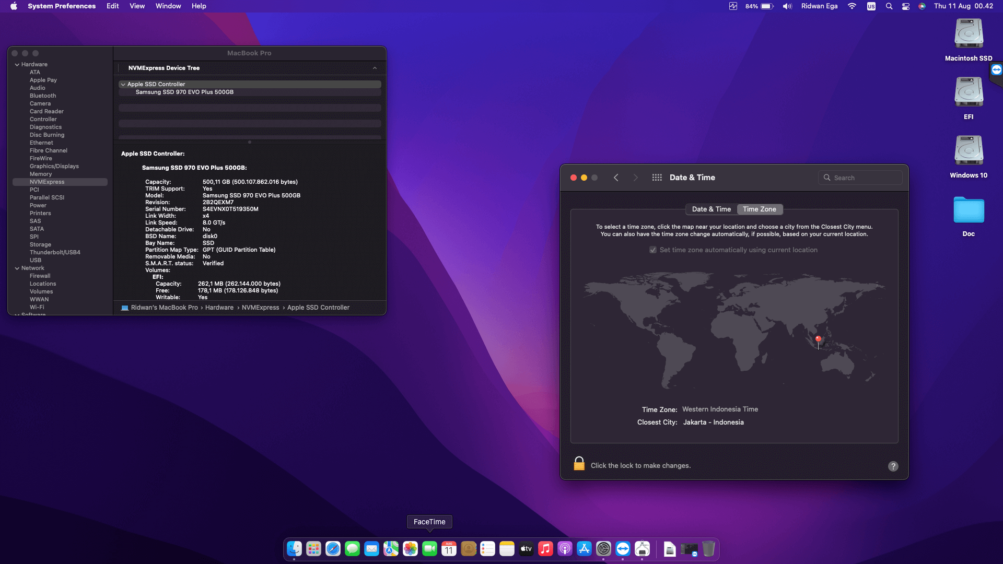This screenshot has height=564, width=1003.
Task: Open the Window menu in the menu bar
Action: tap(168, 6)
